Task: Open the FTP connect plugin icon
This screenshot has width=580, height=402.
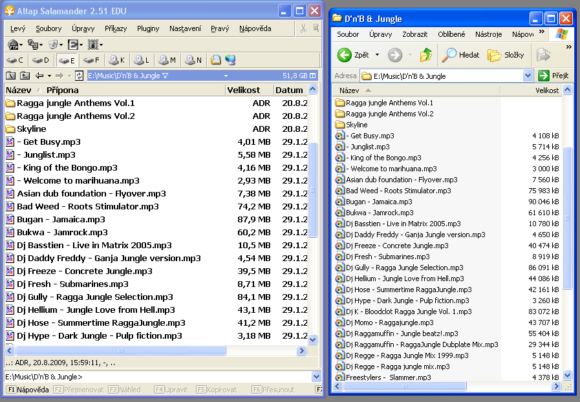Action: (12, 45)
